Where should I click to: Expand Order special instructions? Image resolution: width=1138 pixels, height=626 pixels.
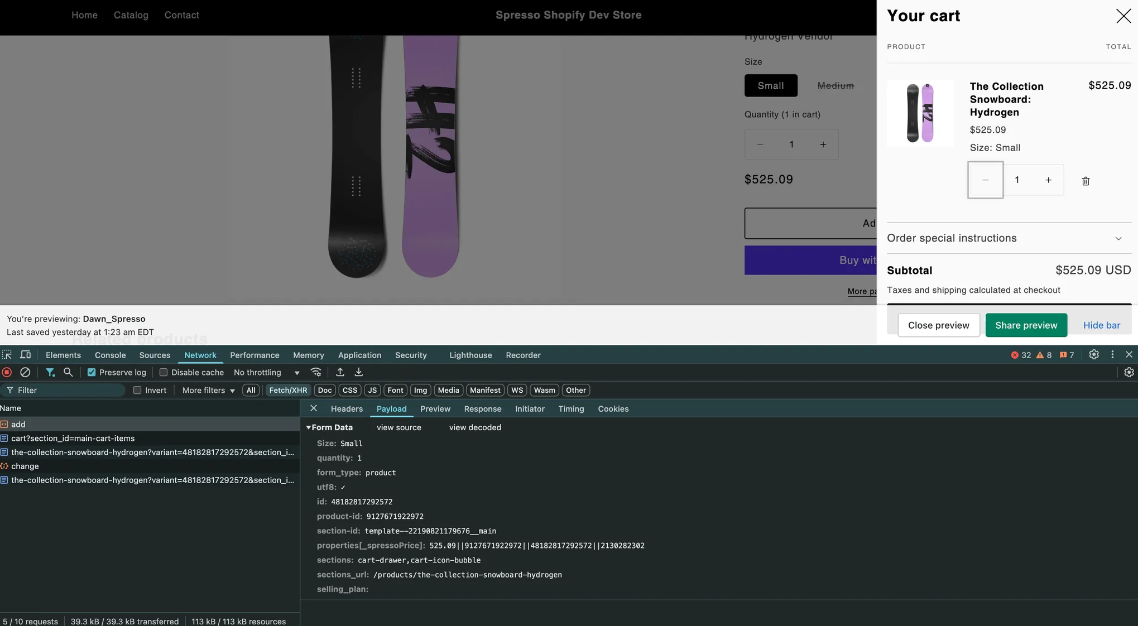tap(1009, 238)
